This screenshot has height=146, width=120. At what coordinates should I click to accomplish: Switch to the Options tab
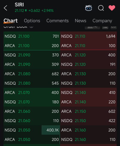pos(32,21)
